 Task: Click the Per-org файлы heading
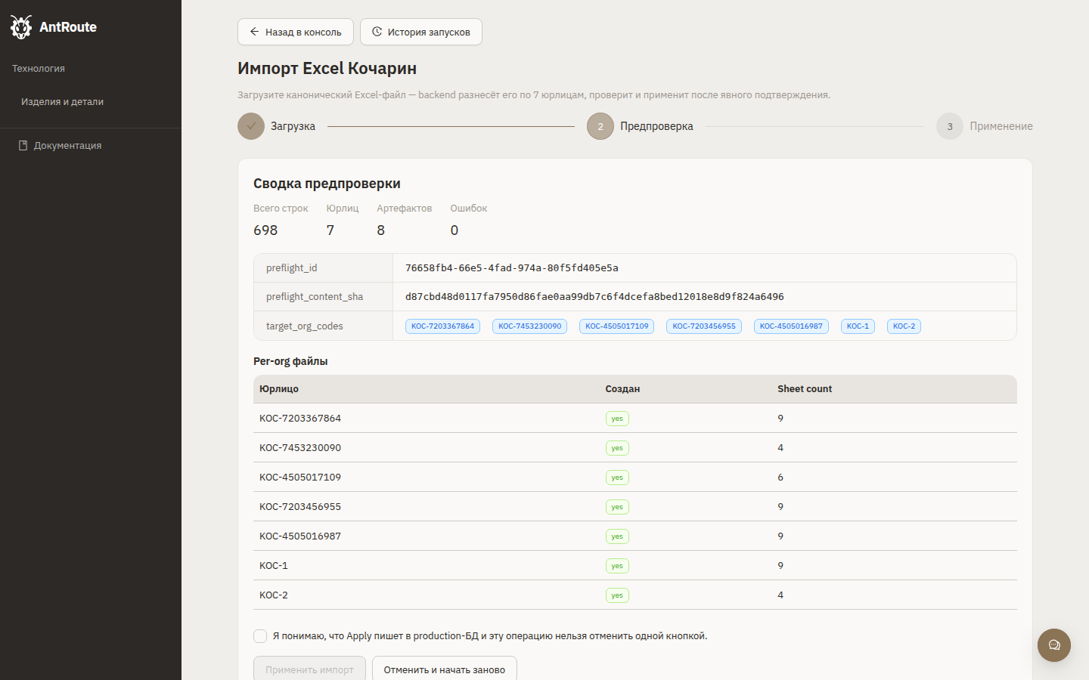(x=290, y=361)
